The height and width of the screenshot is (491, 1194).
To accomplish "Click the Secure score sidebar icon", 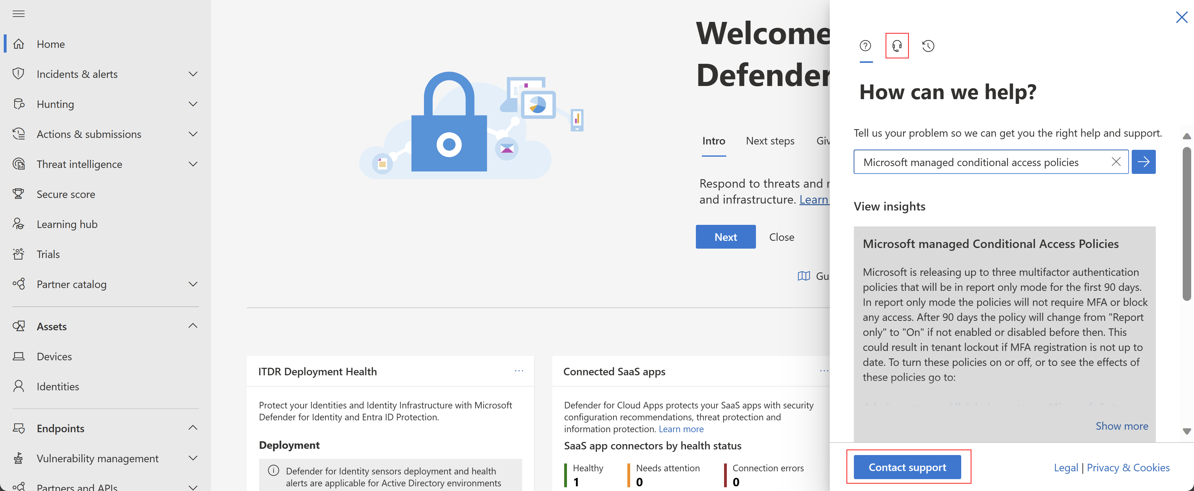I will pos(19,193).
